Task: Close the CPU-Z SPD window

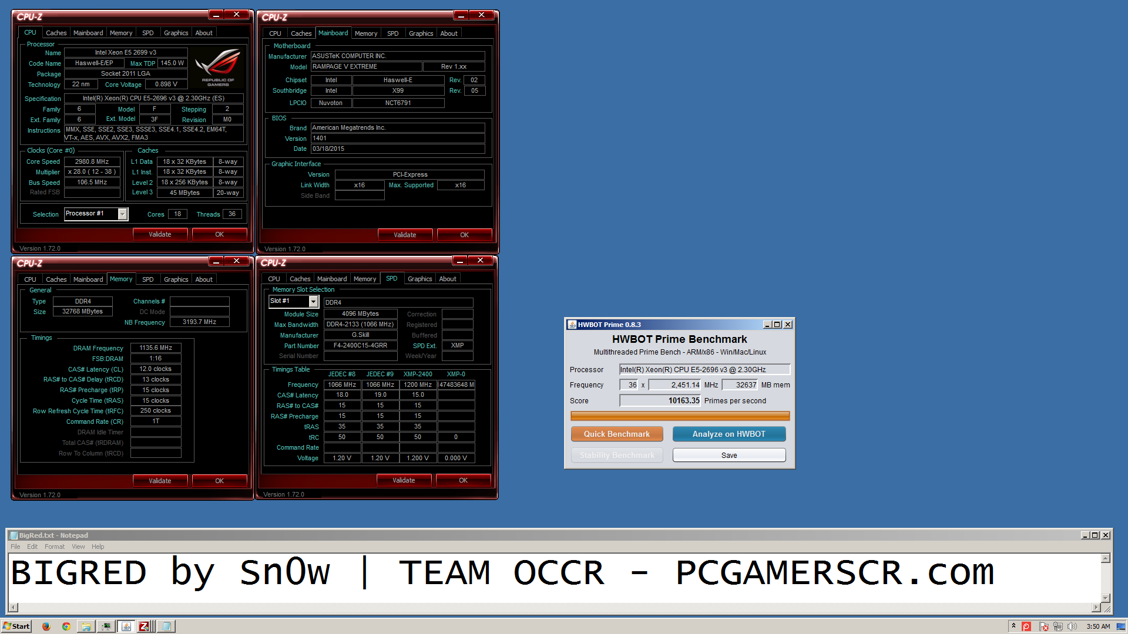Action: (x=480, y=260)
